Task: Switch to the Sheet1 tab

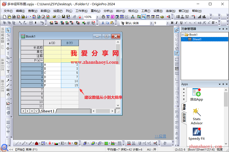Action: 47,111
